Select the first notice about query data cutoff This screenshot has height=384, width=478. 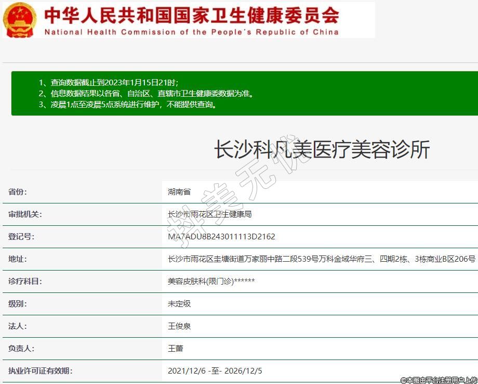click(108, 83)
